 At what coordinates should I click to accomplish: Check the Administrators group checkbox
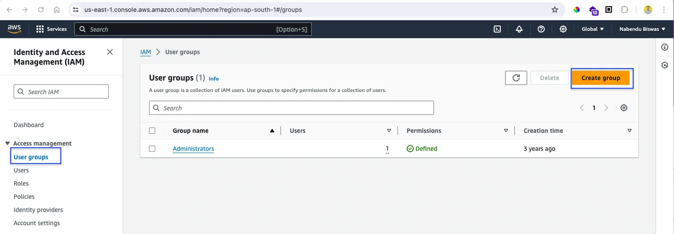click(152, 149)
